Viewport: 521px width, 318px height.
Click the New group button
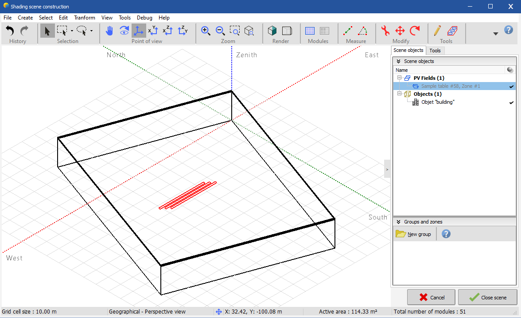coord(414,234)
